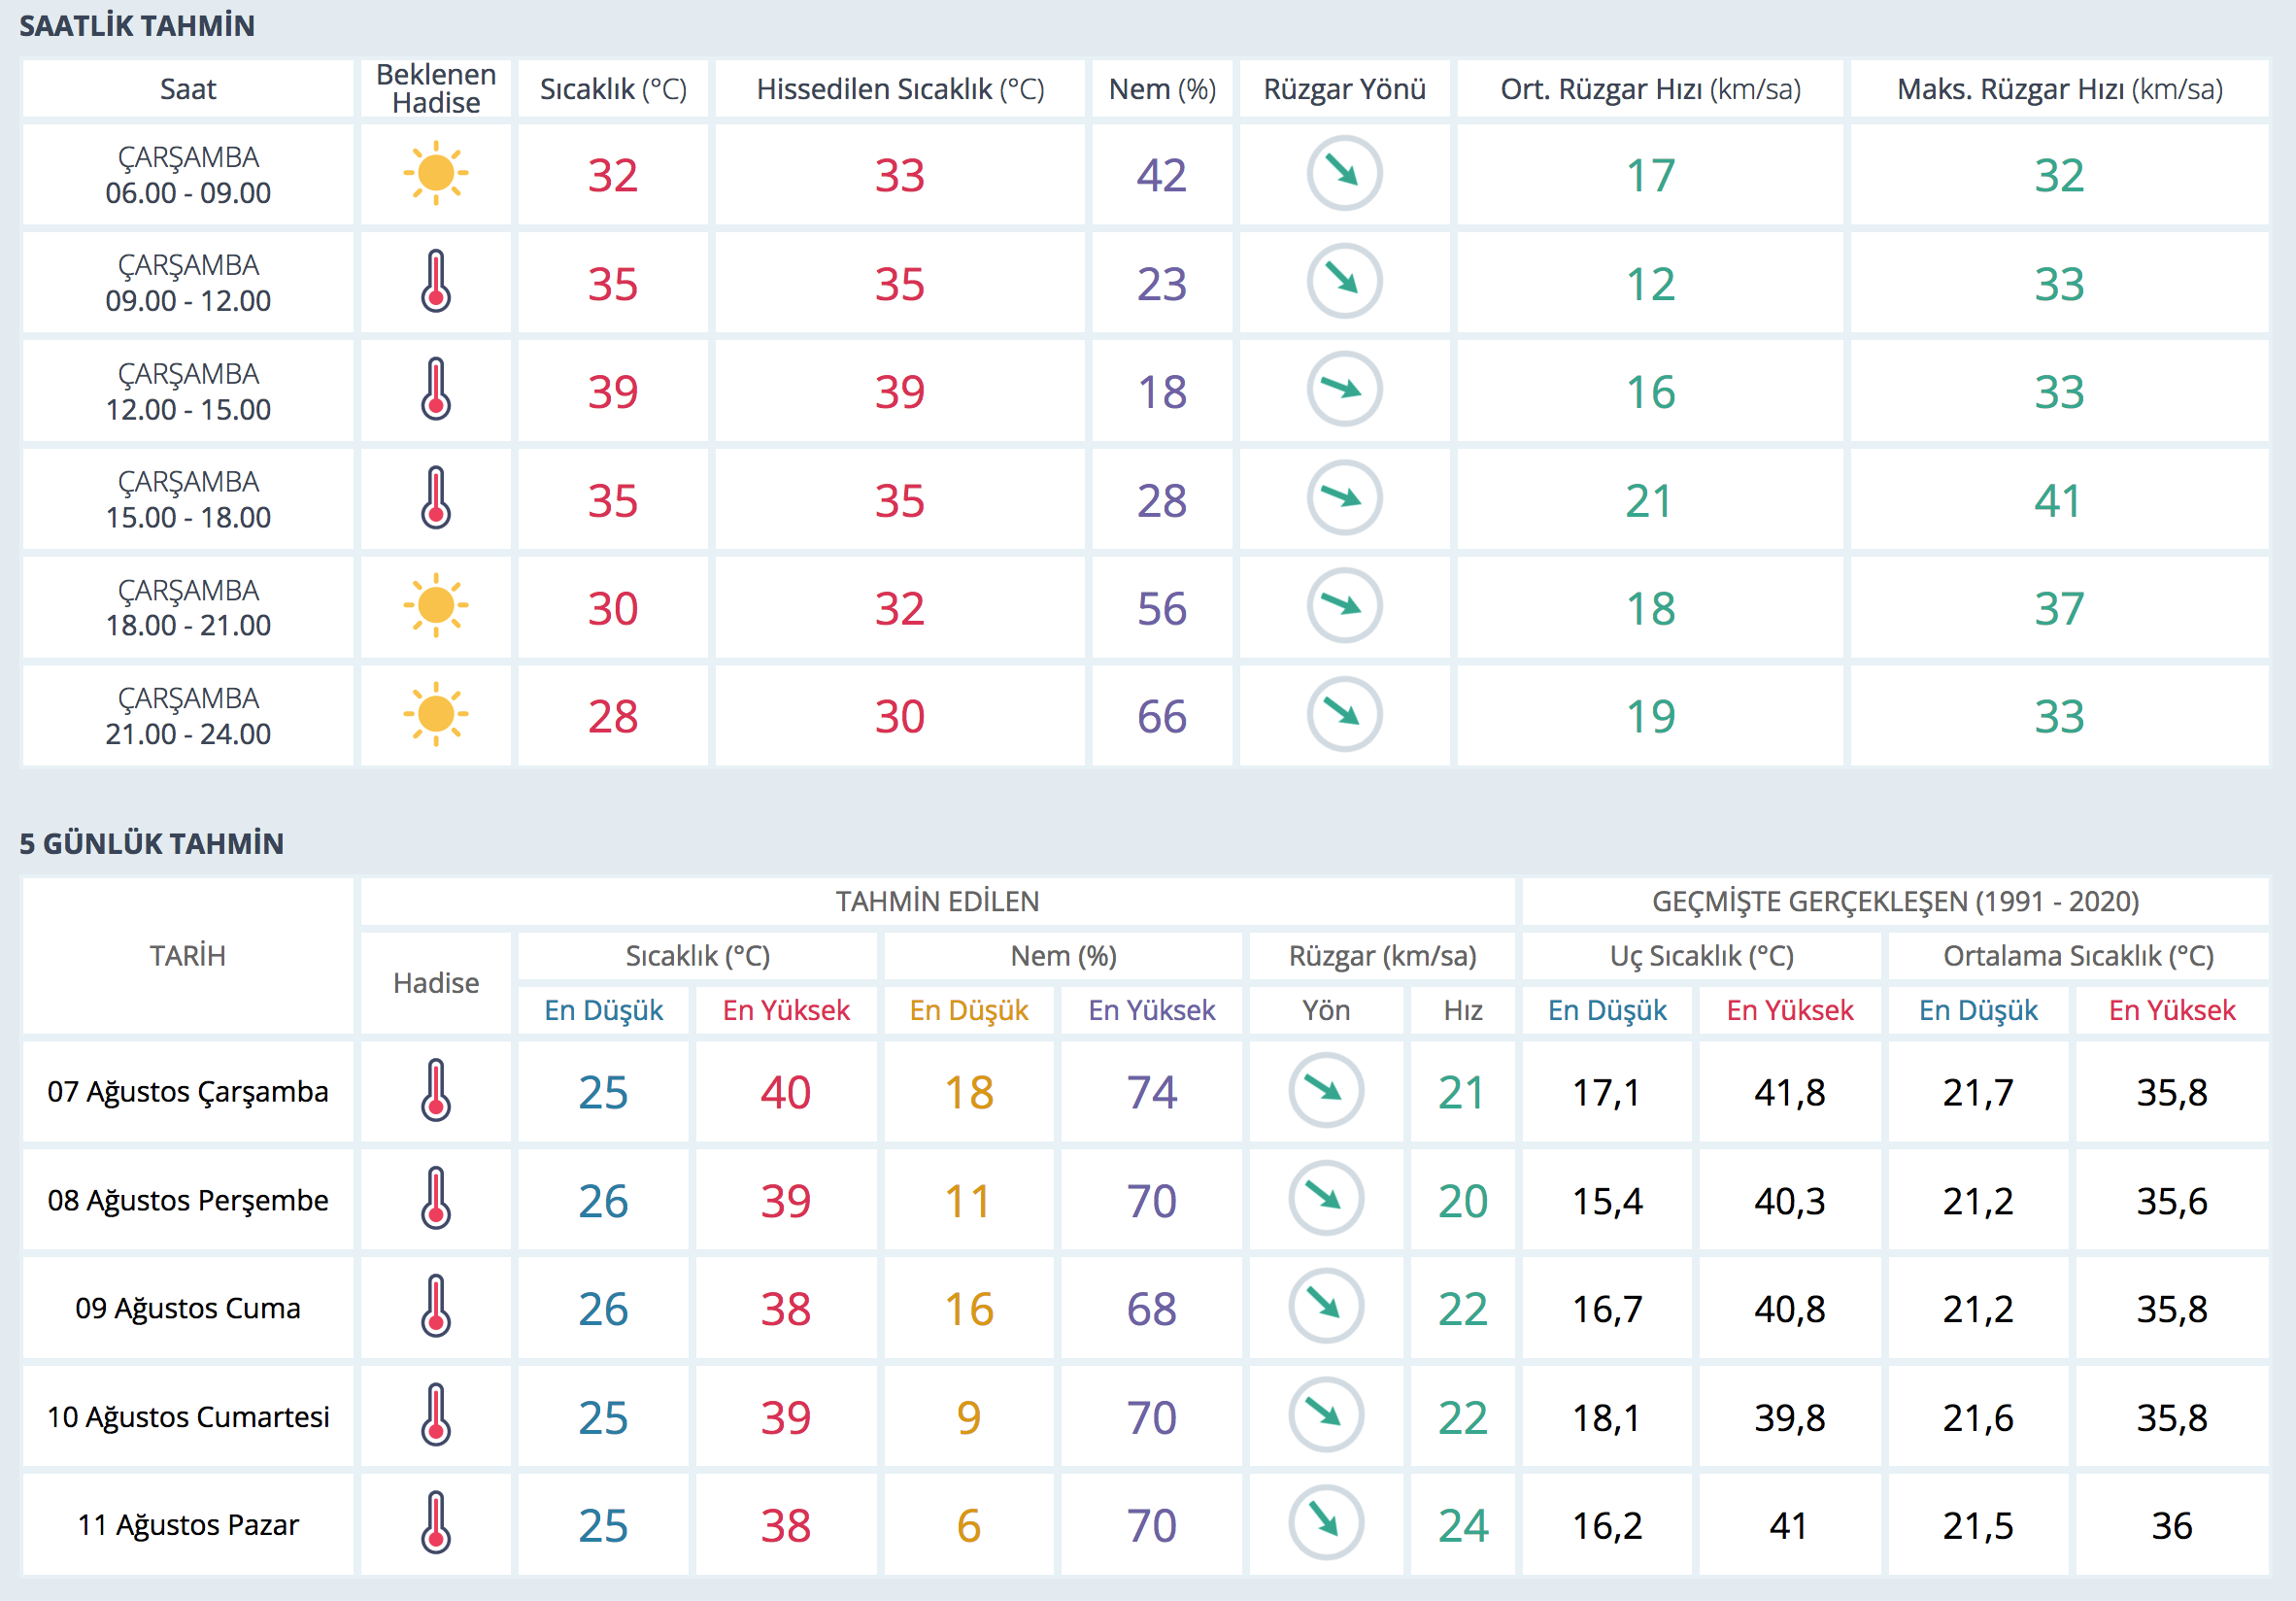This screenshot has height=1601, width=2296.
Task: Click thermometer icon for 11 Ağustos Pazar
Action: 435,1523
